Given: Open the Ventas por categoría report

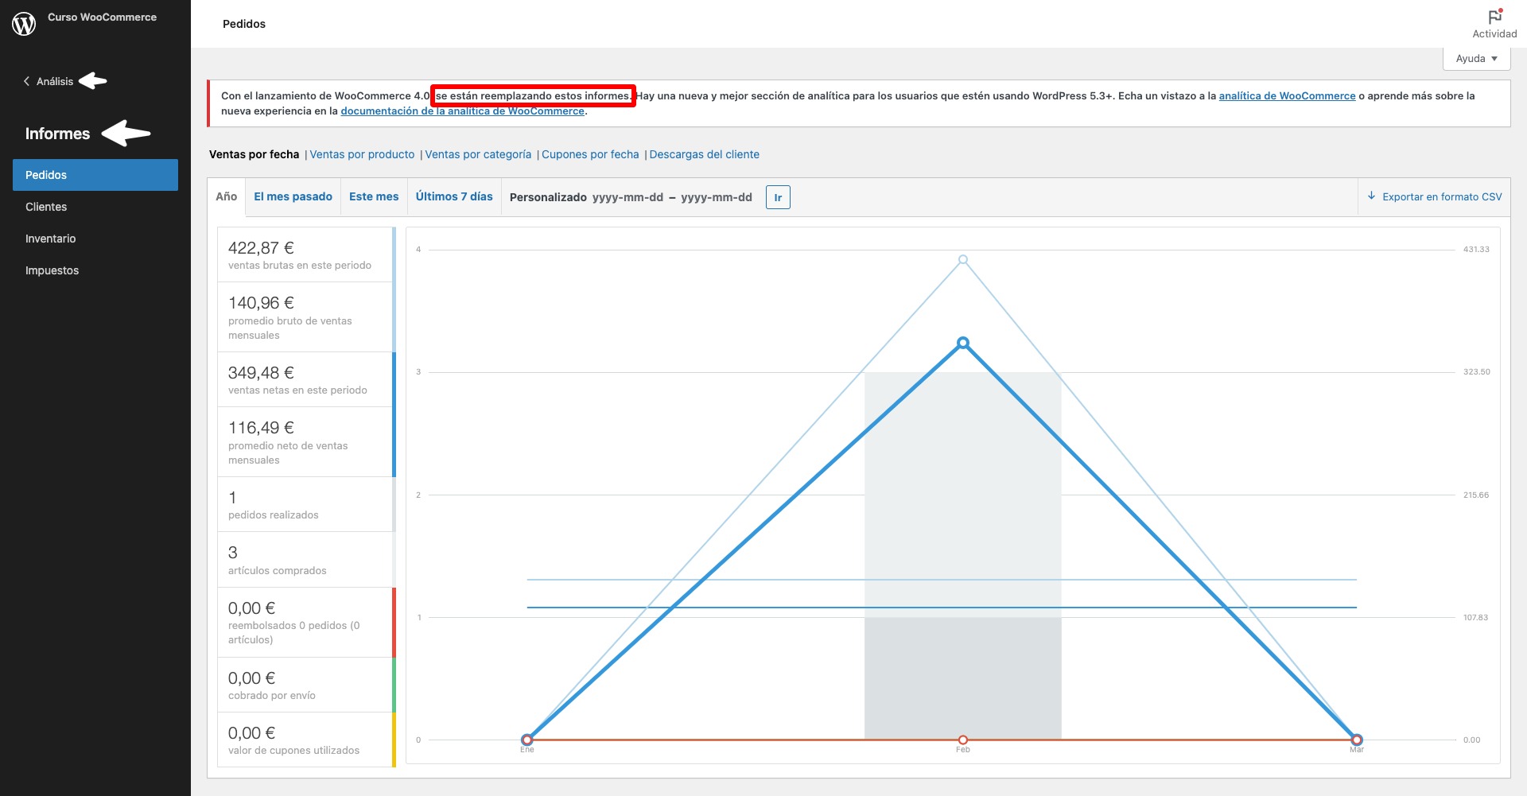Looking at the screenshot, I should pos(478,154).
